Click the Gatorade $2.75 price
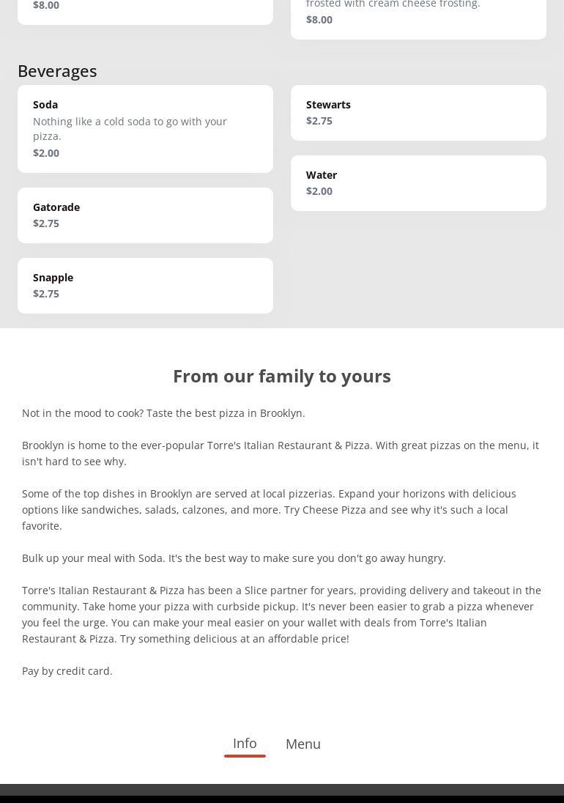 tap(46, 223)
